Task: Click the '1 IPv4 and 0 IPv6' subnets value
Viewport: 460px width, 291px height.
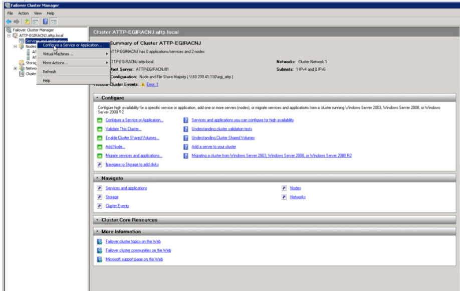Action: pos(310,69)
